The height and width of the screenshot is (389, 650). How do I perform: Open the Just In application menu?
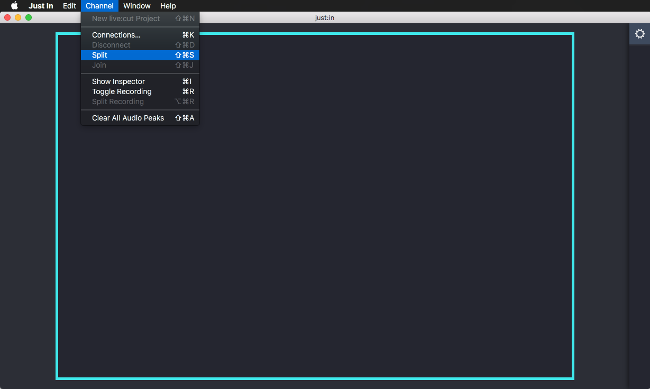[41, 6]
